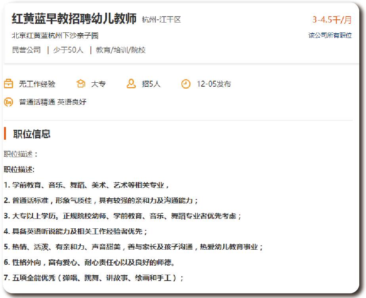This screenshot has width=366, height=298.
Task: Click requirement 6 about 性格外向
Action: (90, 262)
